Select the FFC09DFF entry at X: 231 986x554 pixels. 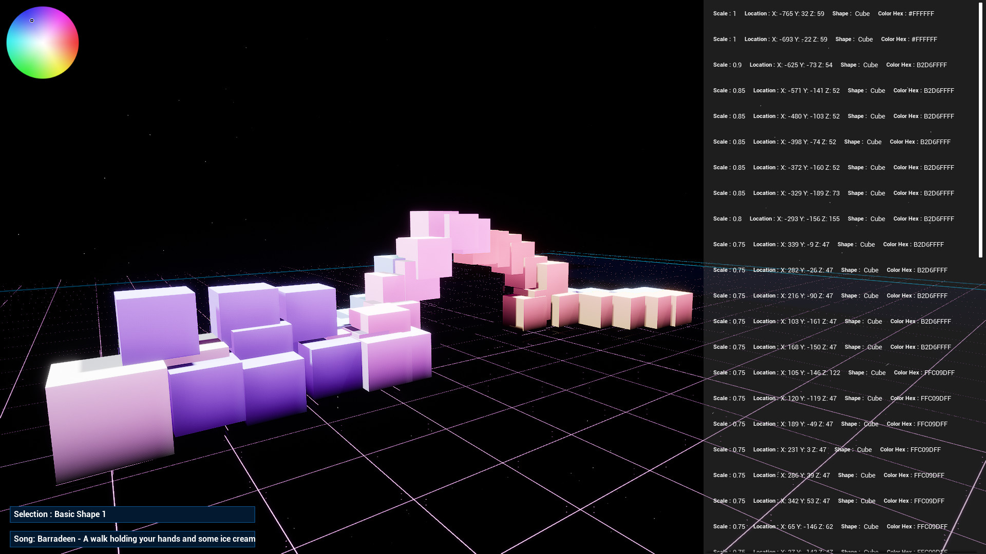pyautogui.click(x=822, y=449)
